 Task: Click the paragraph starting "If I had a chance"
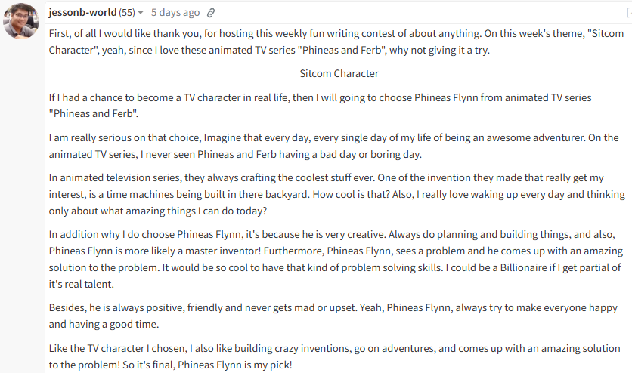320,106
